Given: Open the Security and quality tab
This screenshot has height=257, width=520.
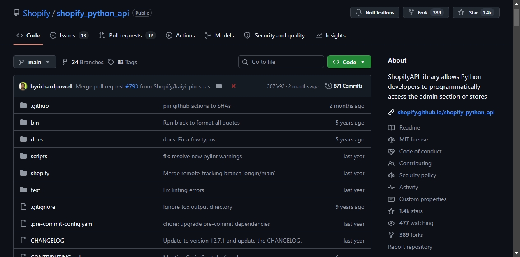Looking at the screenshot, I should 274,35.
